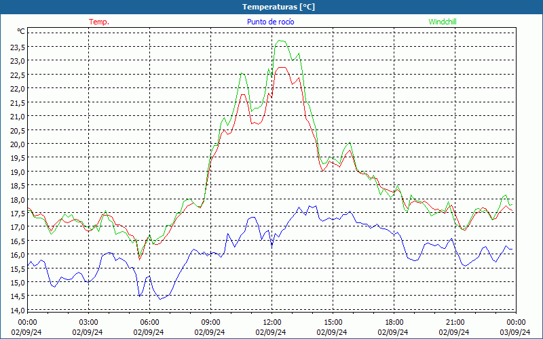Image resolution: width=543 pixels, height=339 pixels.
Task: Click the 21,0 y-axis value
Action: tap(18, 117)
